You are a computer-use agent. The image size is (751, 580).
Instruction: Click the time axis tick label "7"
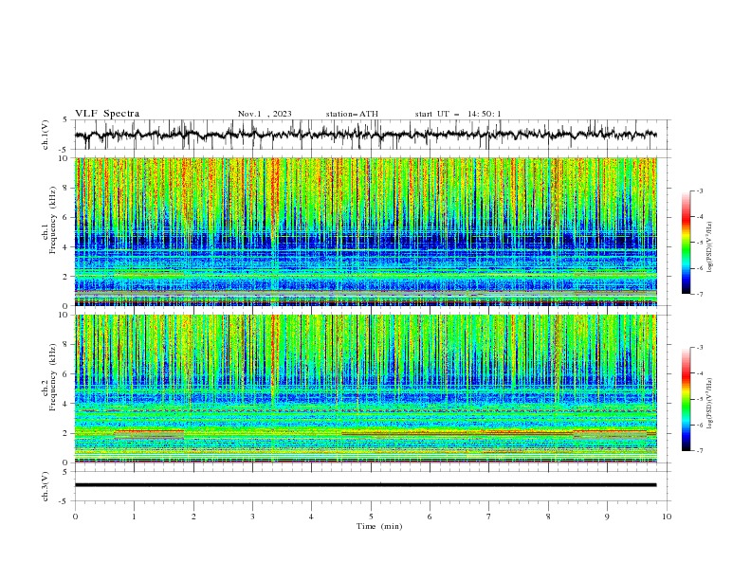(489, 517)
